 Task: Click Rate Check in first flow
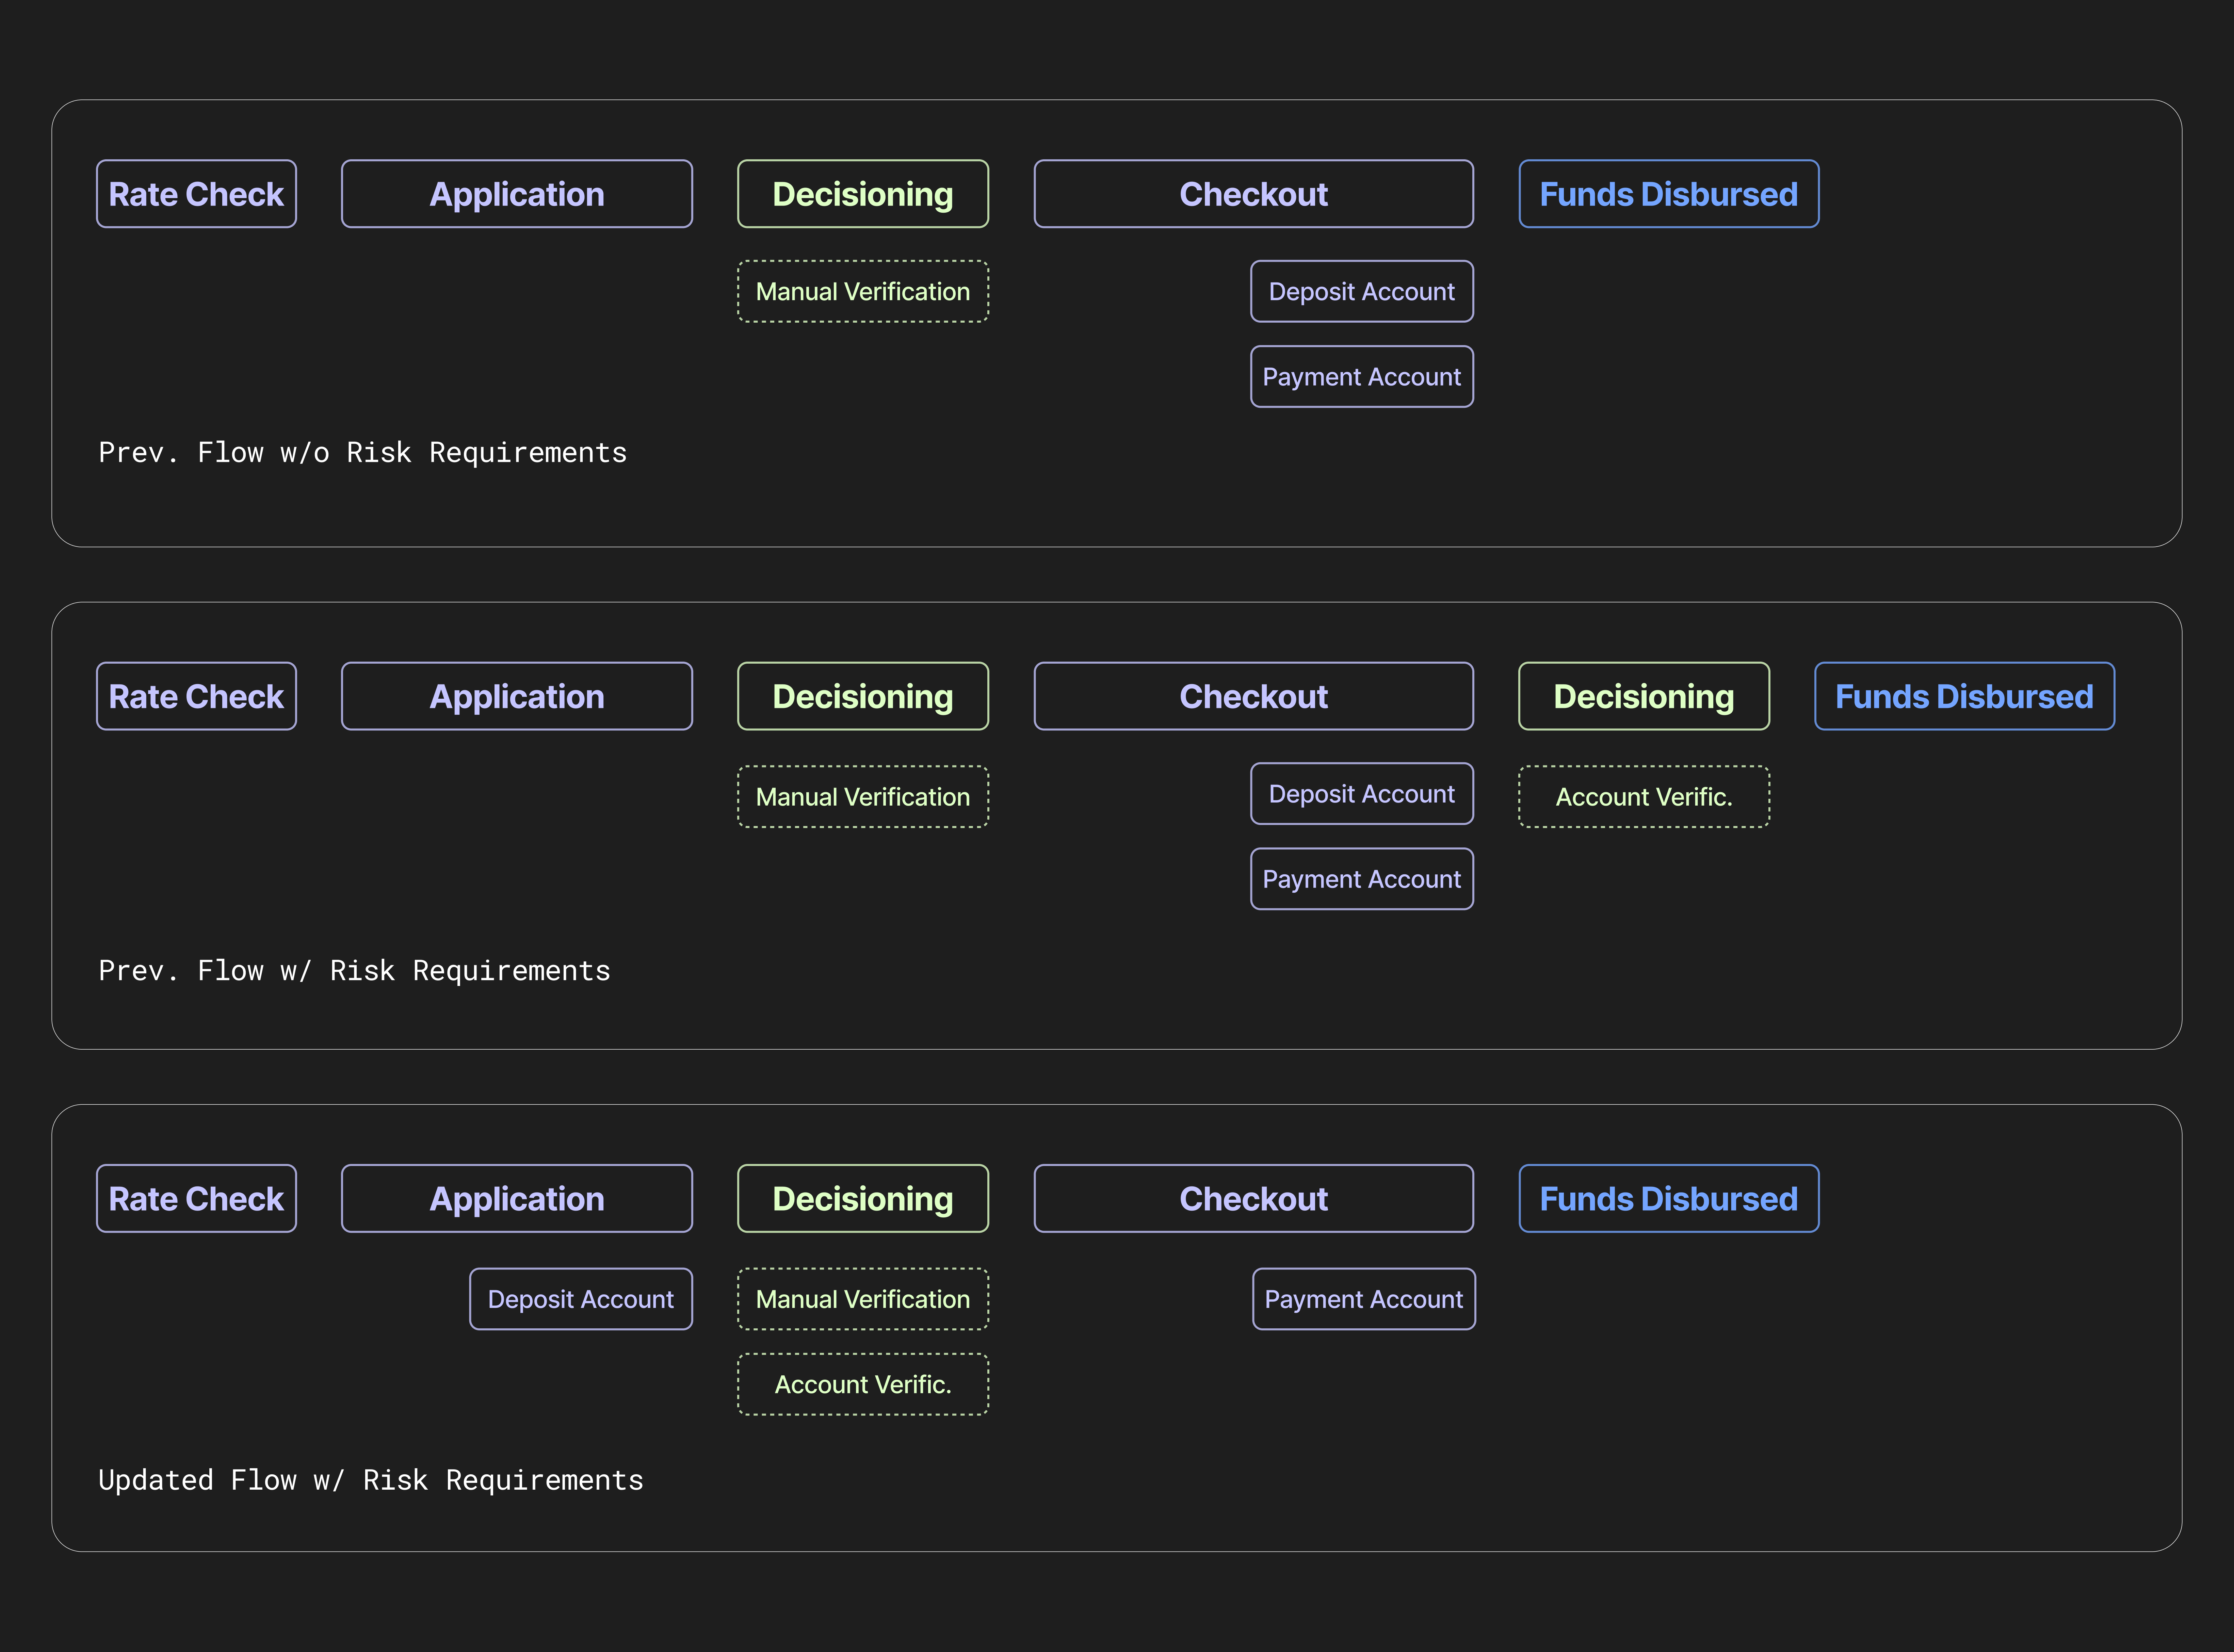point(196,194)
